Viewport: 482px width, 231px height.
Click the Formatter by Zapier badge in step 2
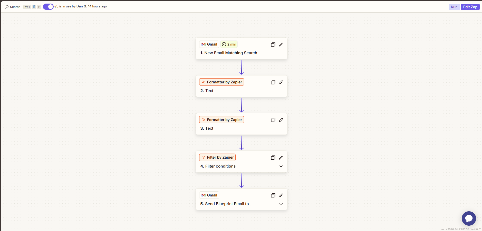[221, 82]
